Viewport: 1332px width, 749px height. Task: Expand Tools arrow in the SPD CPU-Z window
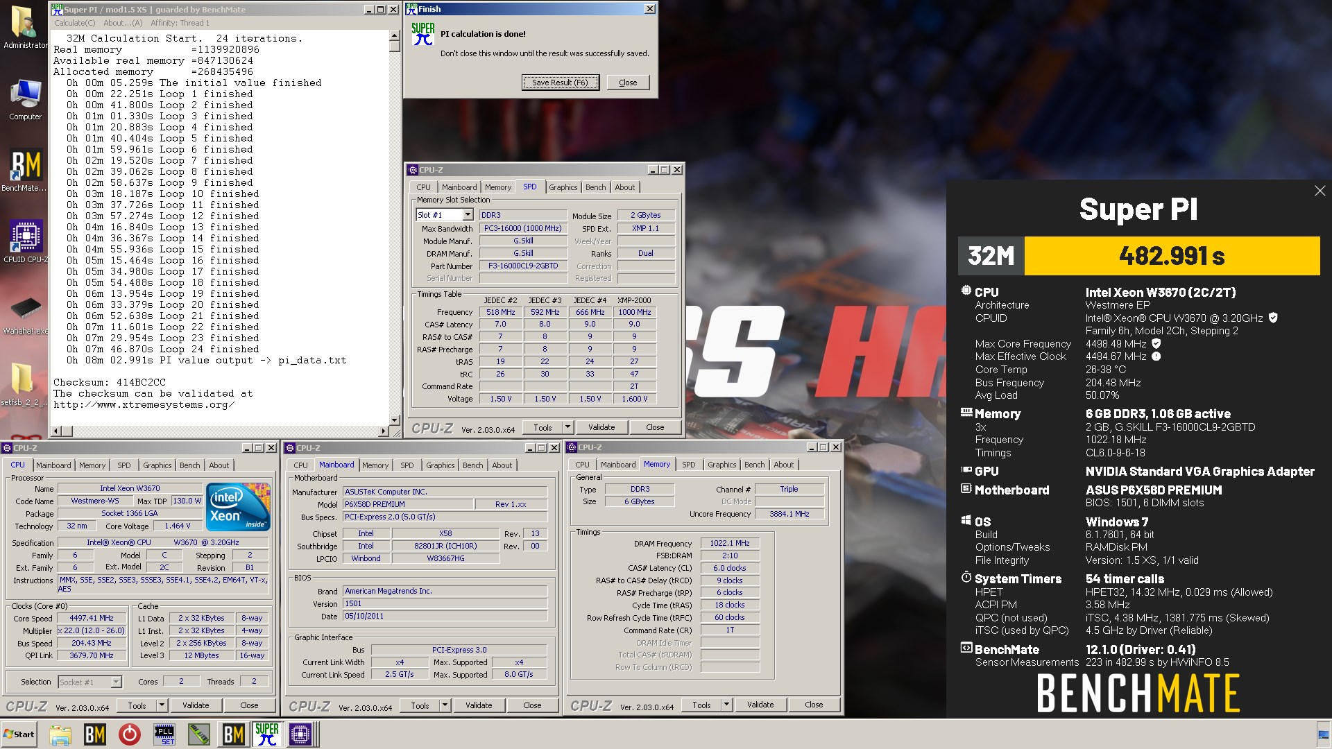click(568, 427)
